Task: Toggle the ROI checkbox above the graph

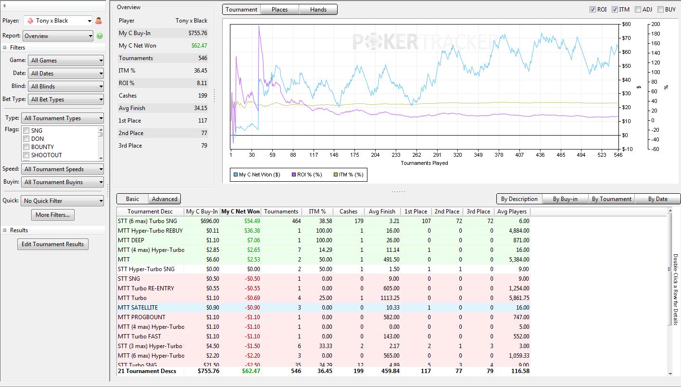Action: coord(593,9)
